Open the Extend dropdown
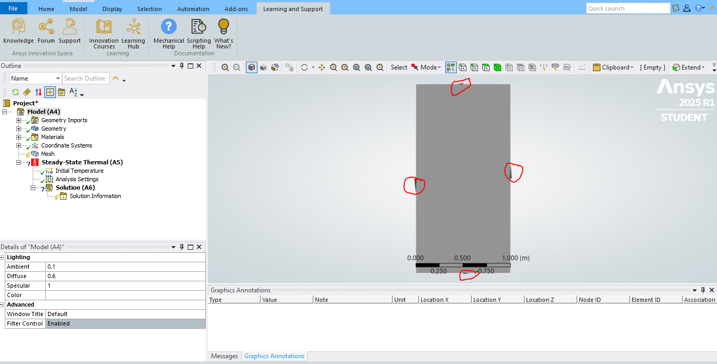This screenshot has width=717, height=364. pos(689,67)
